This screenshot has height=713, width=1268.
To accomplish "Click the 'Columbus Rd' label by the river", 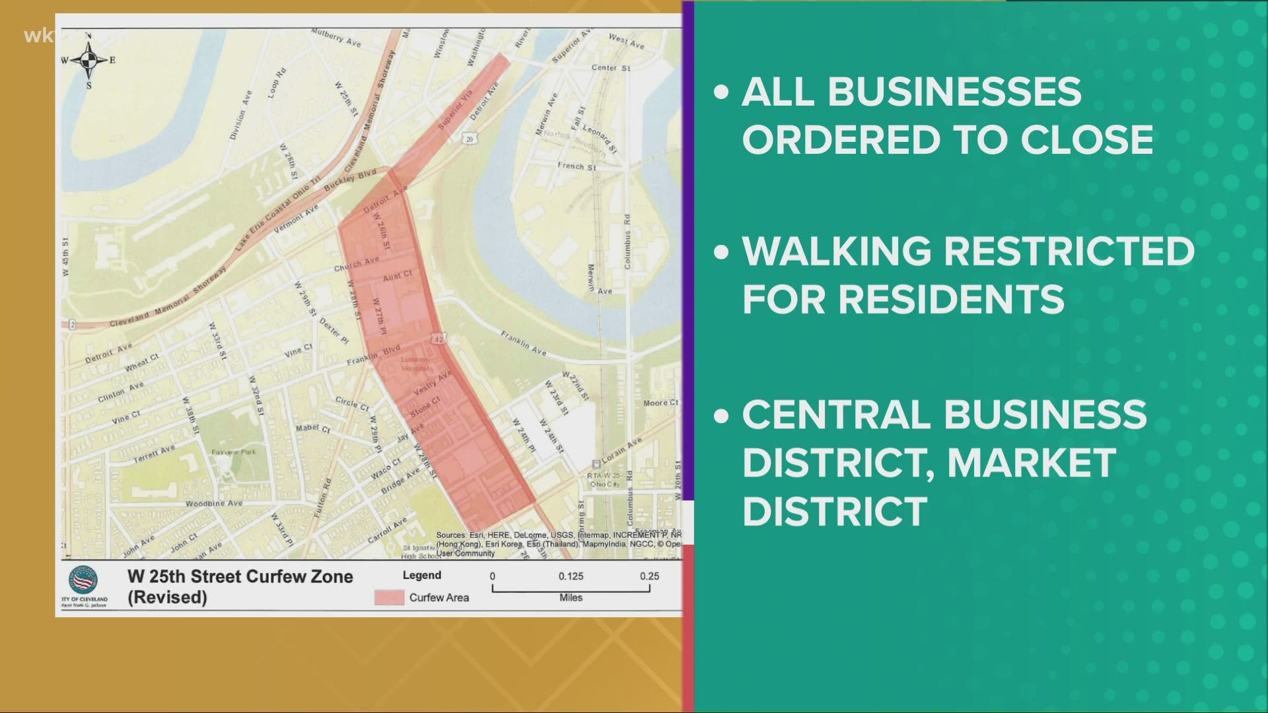I will coord(626,240).
